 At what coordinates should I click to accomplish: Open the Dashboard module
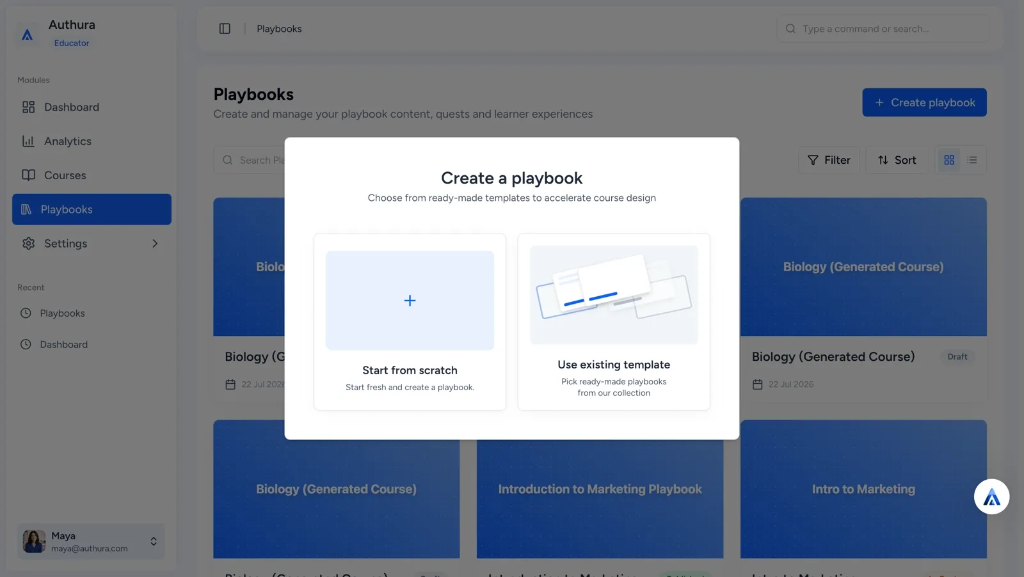(x=92, y=107)
